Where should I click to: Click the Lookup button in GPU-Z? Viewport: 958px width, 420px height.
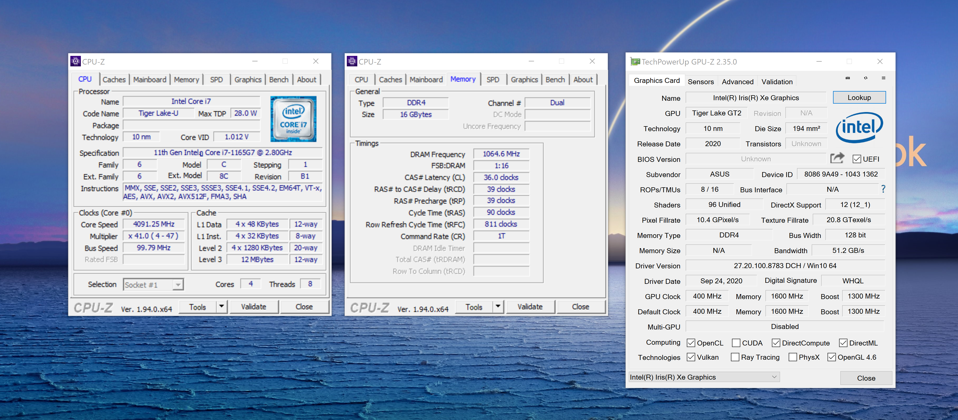[859, 97]
